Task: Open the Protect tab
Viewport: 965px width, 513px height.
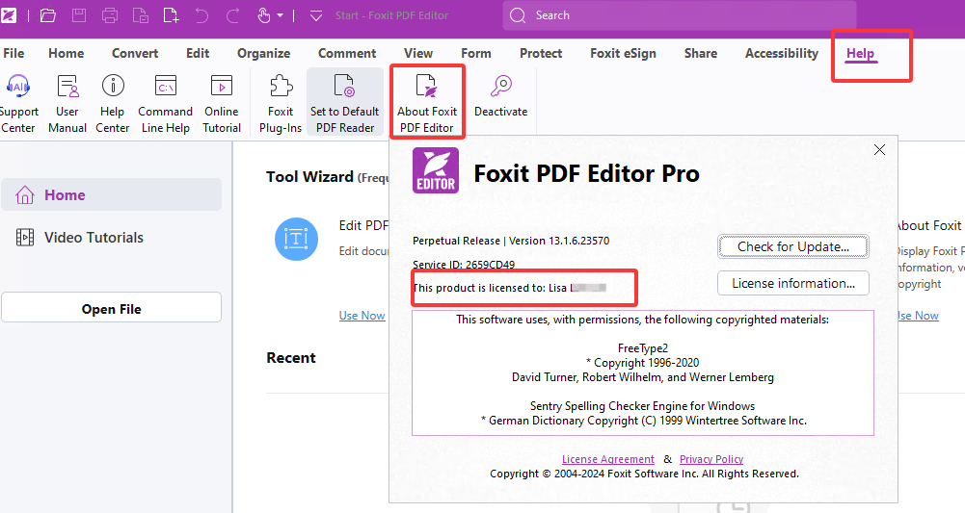Action: click(x=541, y=54)
